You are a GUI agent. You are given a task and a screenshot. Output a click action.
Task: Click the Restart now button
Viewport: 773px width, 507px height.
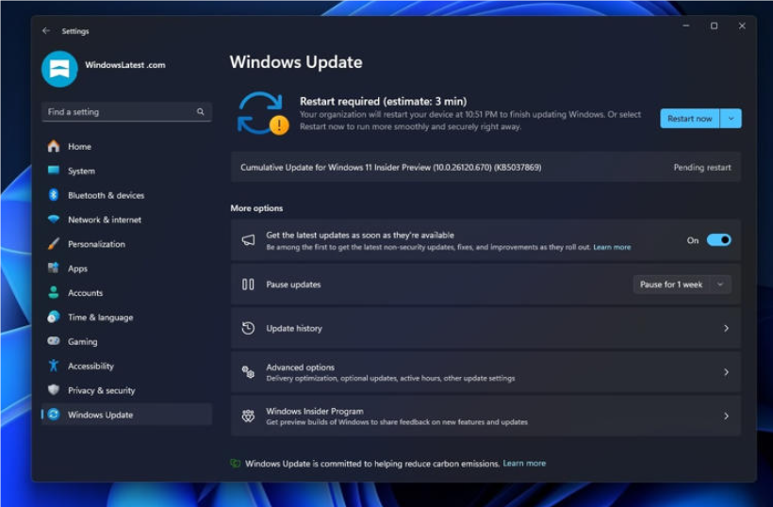(x=690, y=118)
